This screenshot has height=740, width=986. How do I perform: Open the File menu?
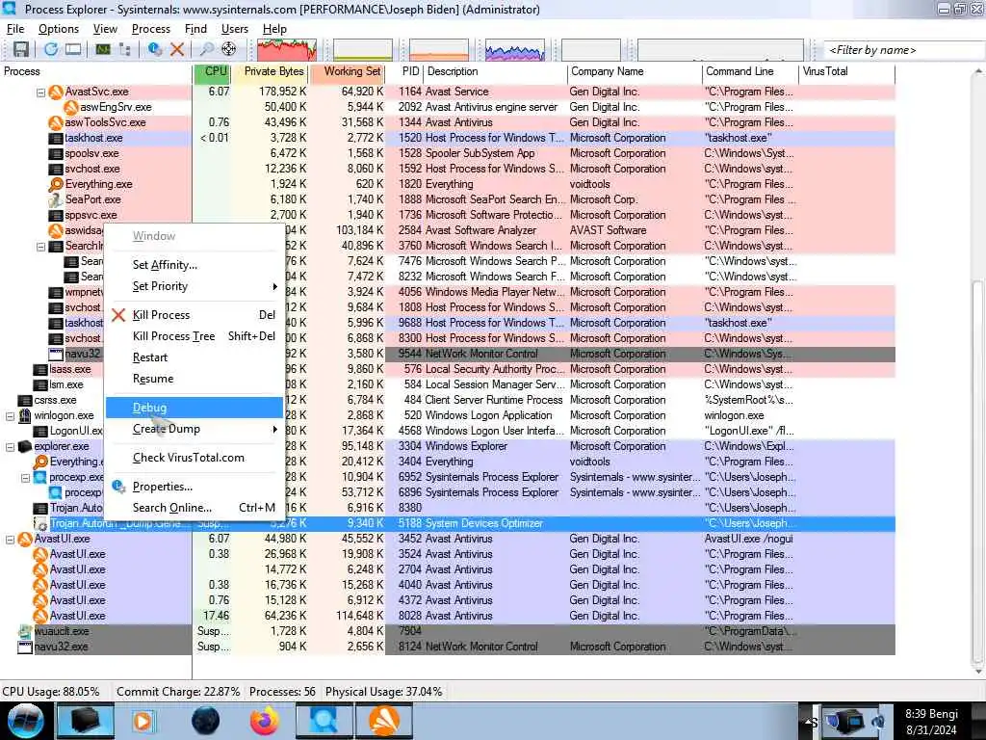coord(15,29)
